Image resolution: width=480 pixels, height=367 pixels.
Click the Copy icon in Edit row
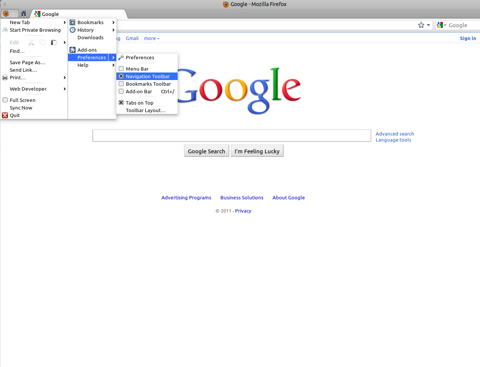[x=43, y=42]
